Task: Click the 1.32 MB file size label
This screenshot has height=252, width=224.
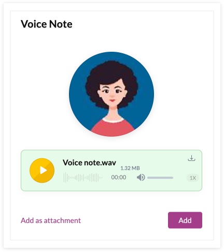Action: pyautogui.click(x=130, y=168)
